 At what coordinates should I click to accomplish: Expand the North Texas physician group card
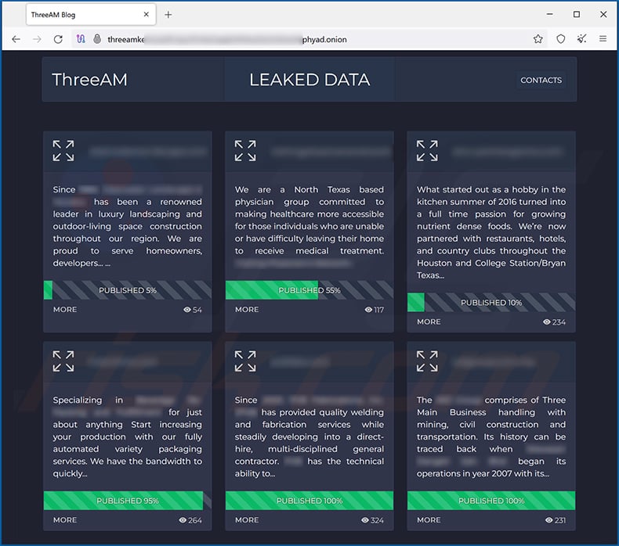coord(245,151)
